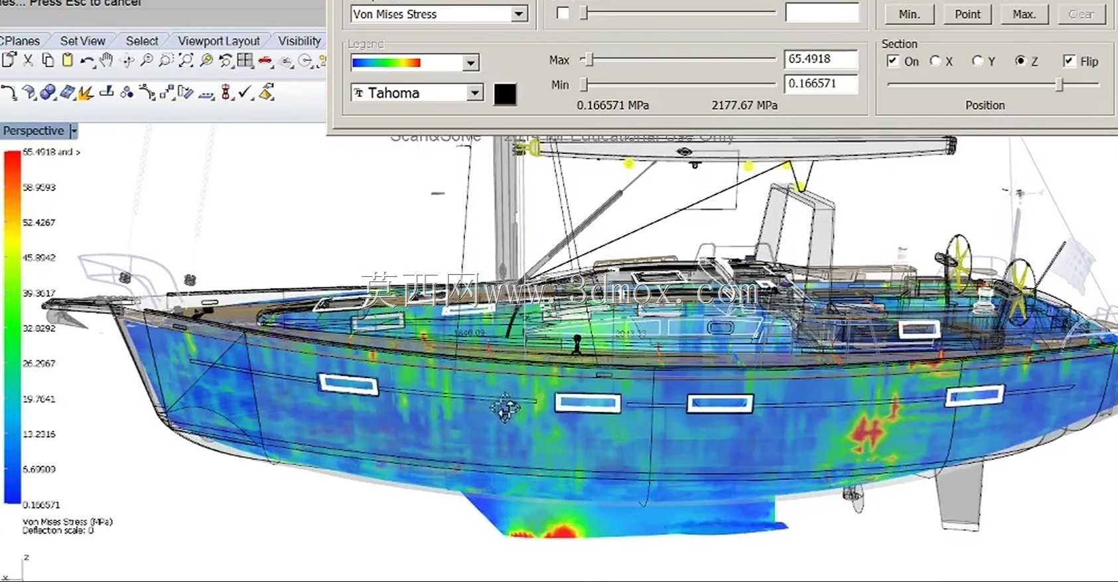Click the Group icon with three circles

(127, 93)
